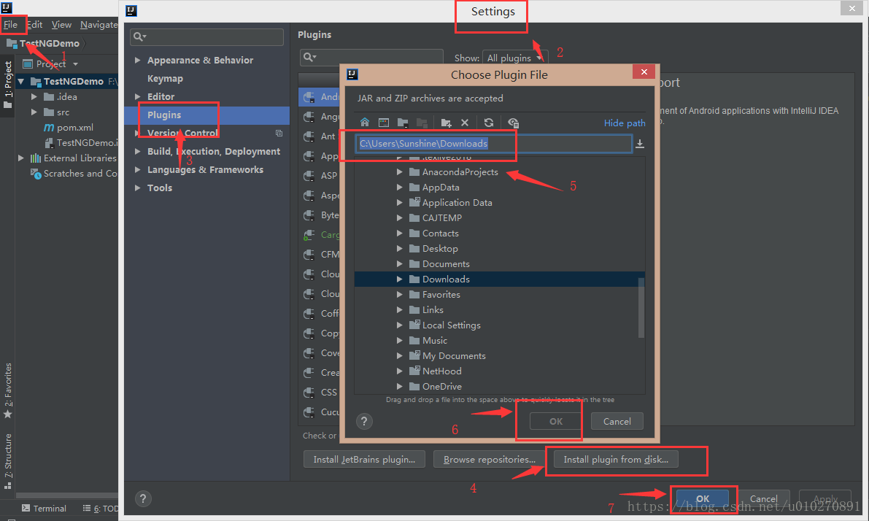Expand the src folder in Project tree
Screen dimensions: 869x521
(x=34, y=112)
